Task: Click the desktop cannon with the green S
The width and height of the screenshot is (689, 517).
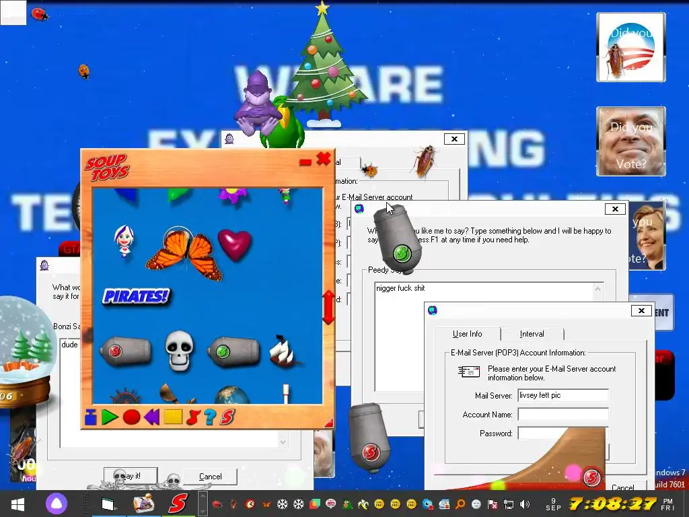Action: (x=398, y=240)
